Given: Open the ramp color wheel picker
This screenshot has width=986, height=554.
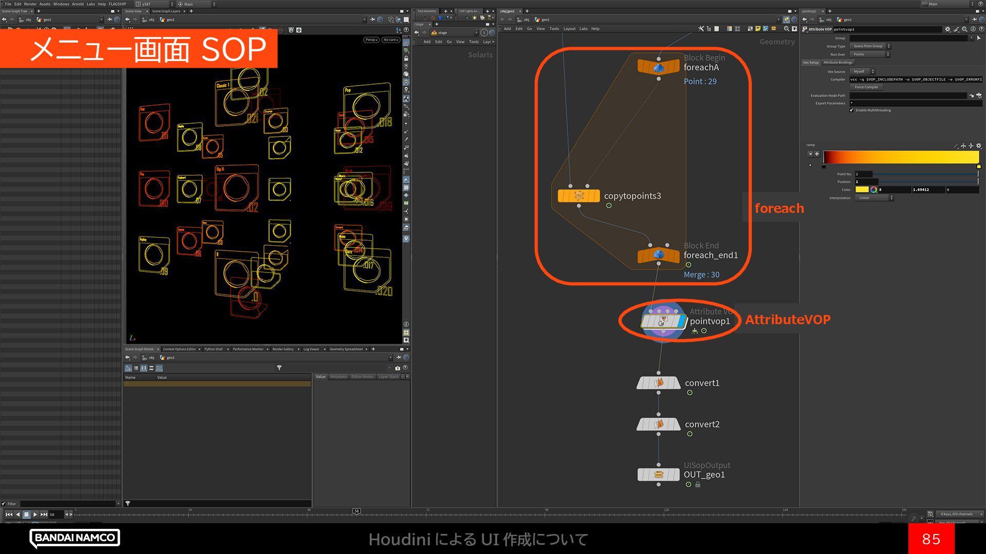Looking at the screenshot, I should 874,190.
